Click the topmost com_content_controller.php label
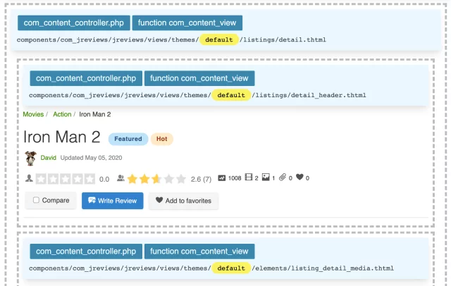Viewport: 451px width, 286px height. tap(74, 23)
